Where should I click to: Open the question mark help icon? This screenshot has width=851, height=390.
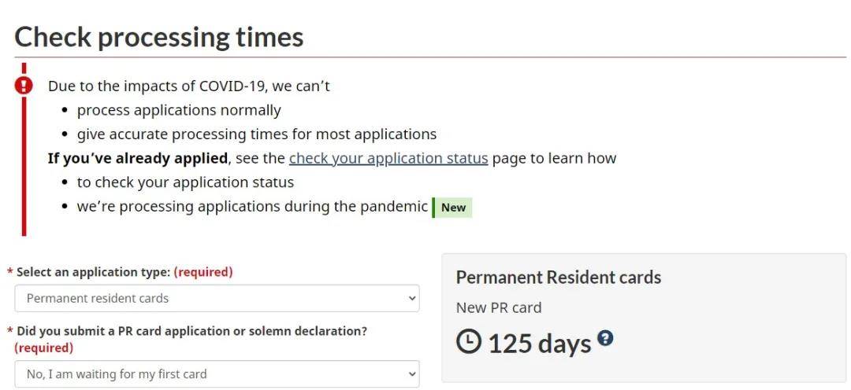click(x=605, y=338)
